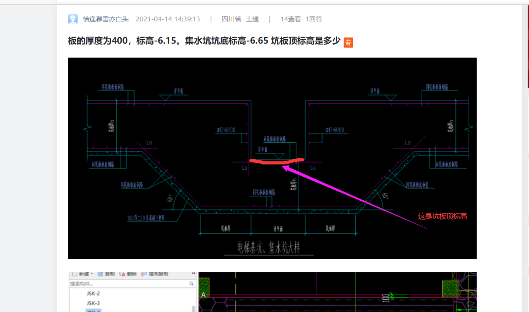Click the 新建 dropdown in embedded toolbar
This screenshot has height=312, width=529.
[83, 274]
